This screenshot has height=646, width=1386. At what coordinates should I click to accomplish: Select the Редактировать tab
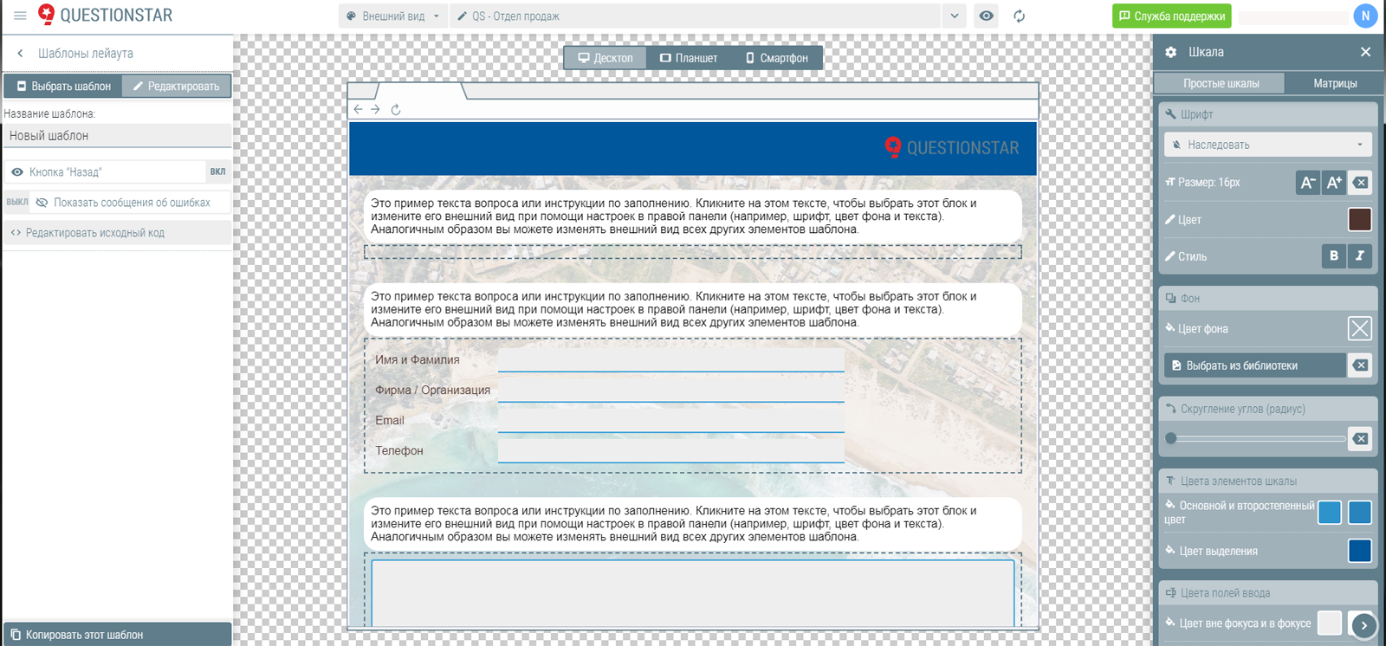[x=177, y=86]
